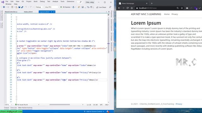
Task: Open the Toolbox side tab
Action: (2, 25)
